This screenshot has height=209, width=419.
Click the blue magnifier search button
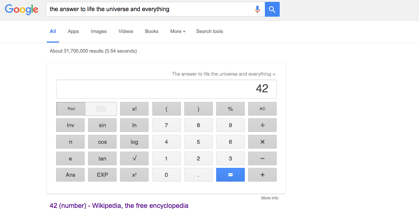coord(272,9)
